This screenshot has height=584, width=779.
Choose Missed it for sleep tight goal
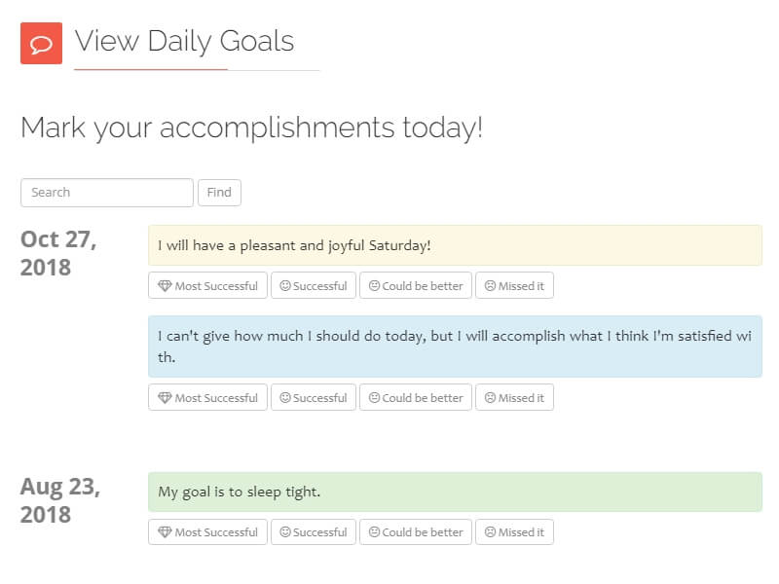point(515,531)
